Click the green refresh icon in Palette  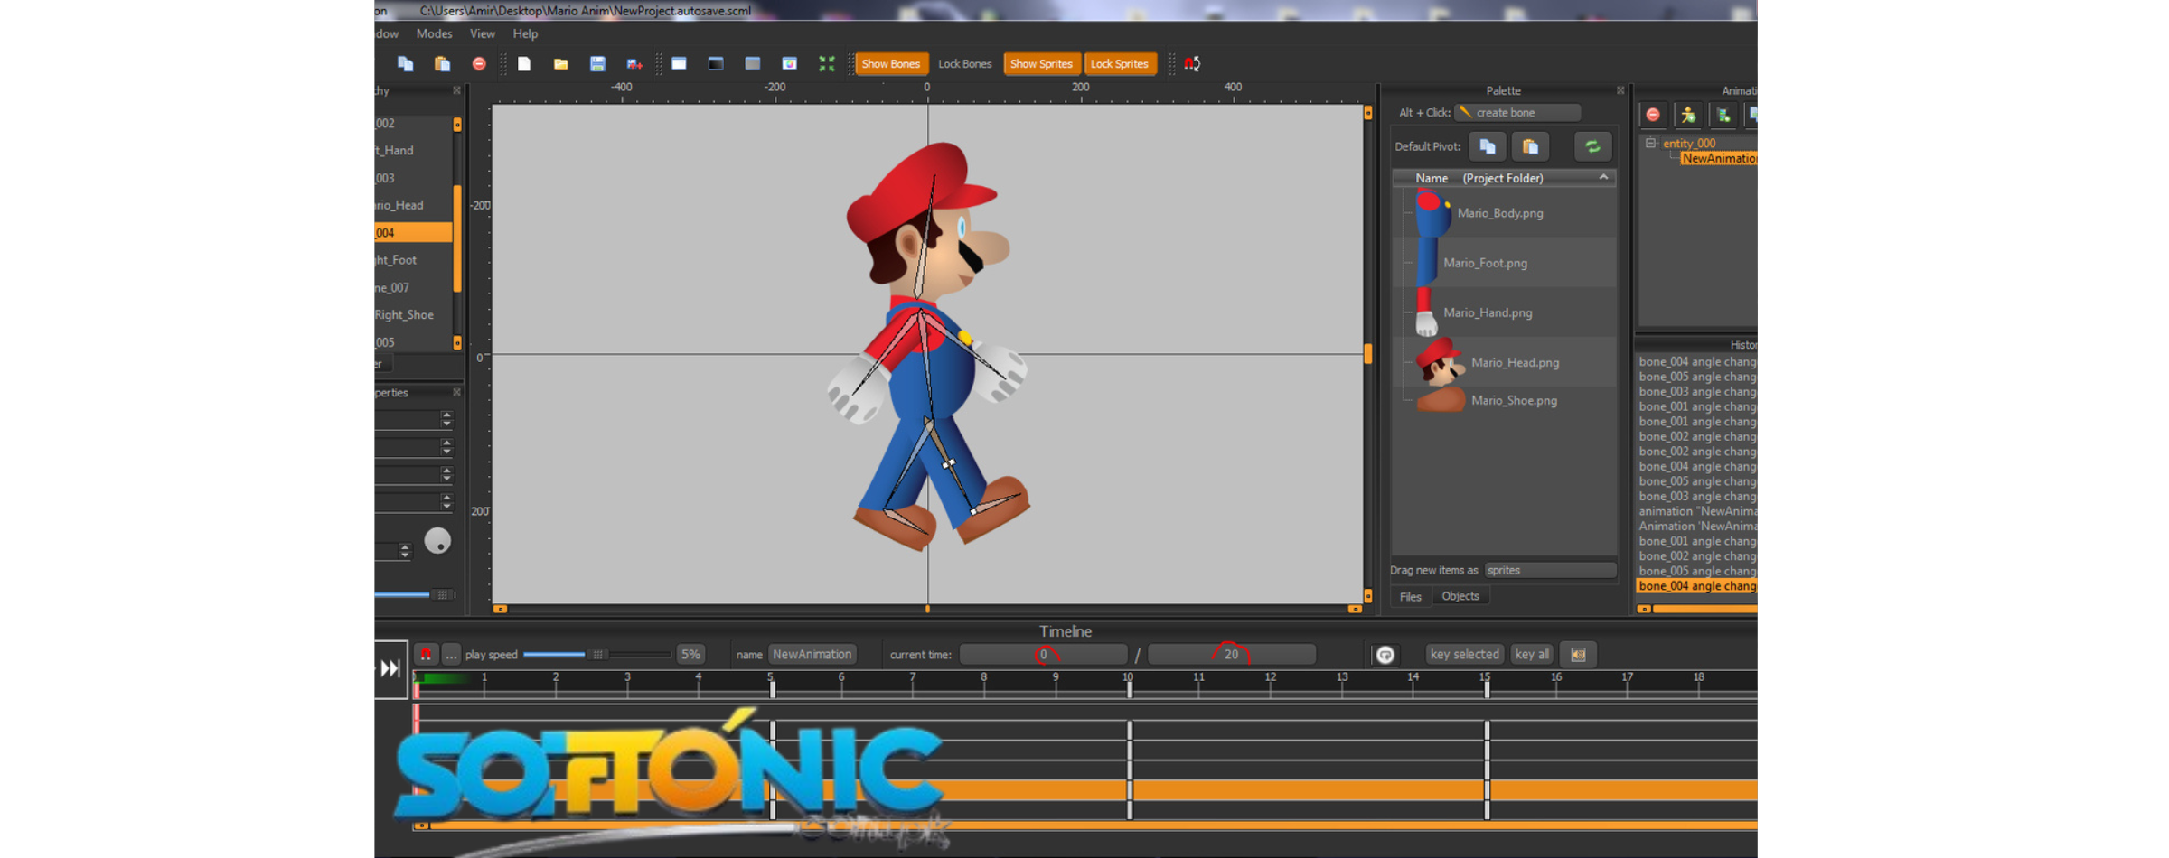pos(1592,146)
